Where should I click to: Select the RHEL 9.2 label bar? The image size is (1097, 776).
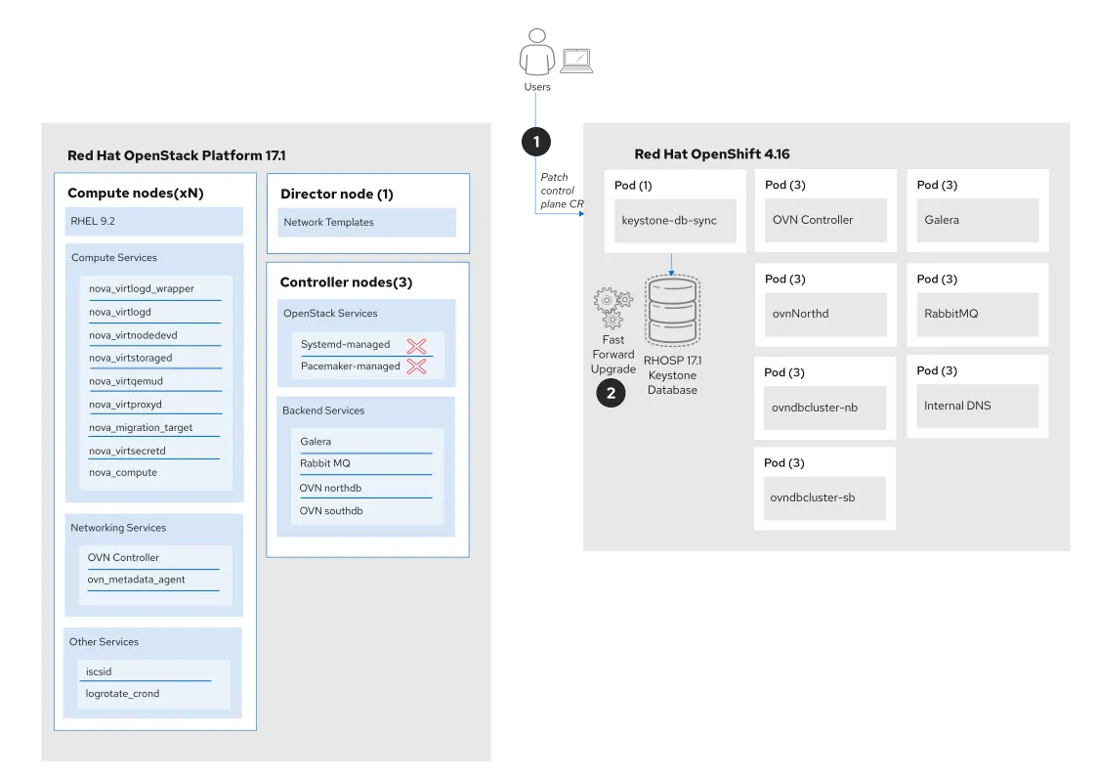point(153,222)
